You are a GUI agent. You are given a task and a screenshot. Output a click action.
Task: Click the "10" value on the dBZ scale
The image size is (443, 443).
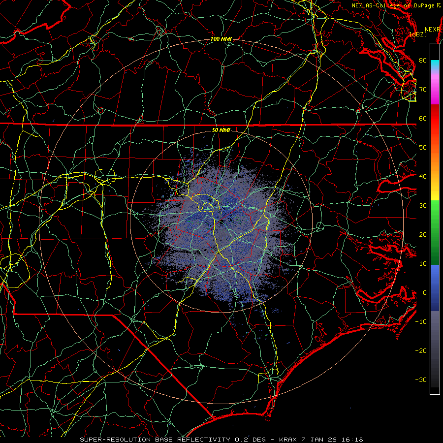pyautogui.click(x=423, y=264)
